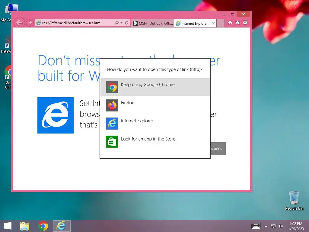Choose Internet Explorer in the dialog
This screenshot has height=232, width=309.
tap(155, 124)
